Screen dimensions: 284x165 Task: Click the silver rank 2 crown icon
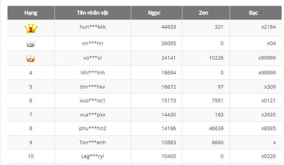click(x=31, y=44)
